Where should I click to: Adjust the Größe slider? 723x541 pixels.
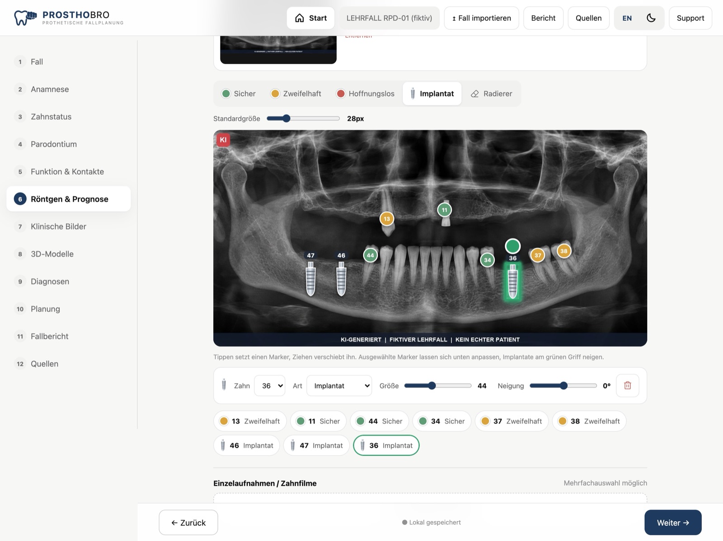point(437,385)
